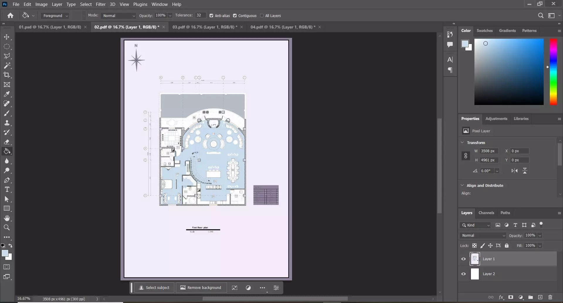Open the Search button in options bar
The image size is (563, 303).
click(x=541, y=16)
